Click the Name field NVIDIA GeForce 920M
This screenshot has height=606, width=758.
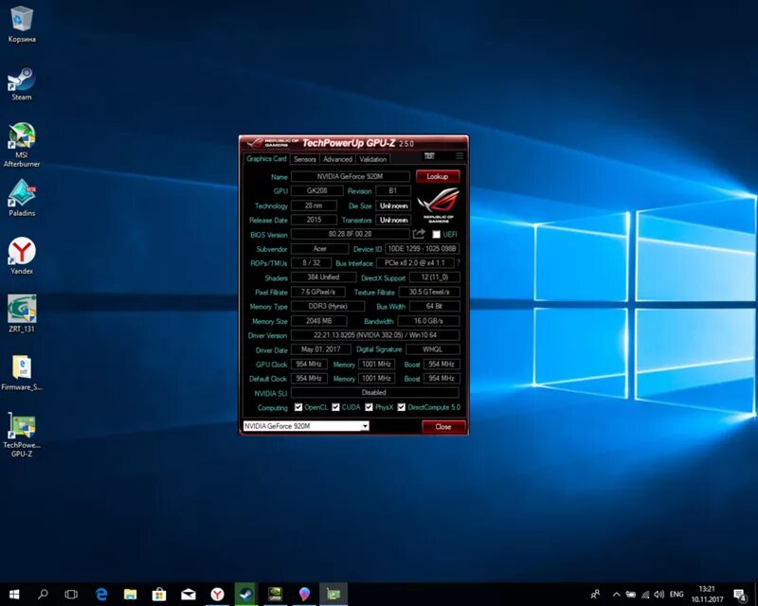point(350,176)
